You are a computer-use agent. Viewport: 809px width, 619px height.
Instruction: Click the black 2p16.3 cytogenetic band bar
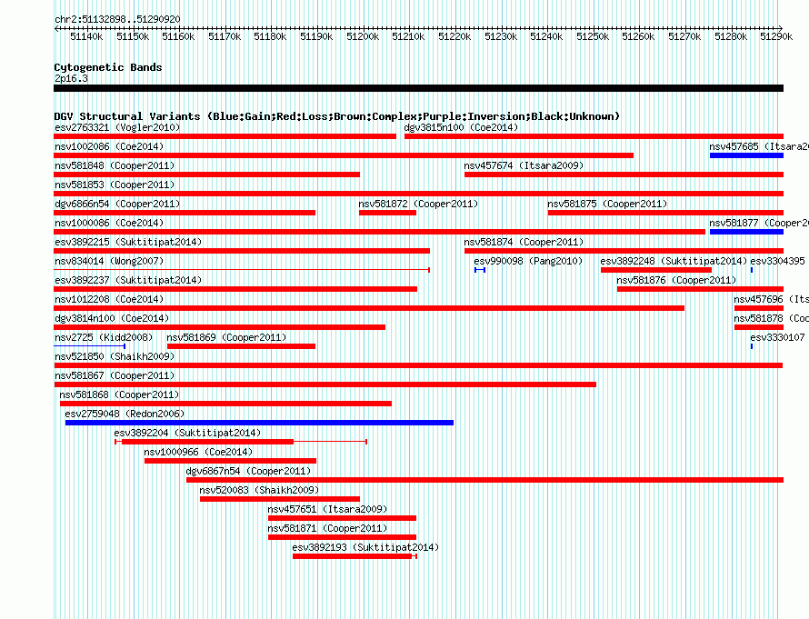click(x=418, y=88)
